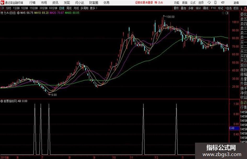
Task: Switch to the 15分钟 period tab
Action: tap(34, 8)
